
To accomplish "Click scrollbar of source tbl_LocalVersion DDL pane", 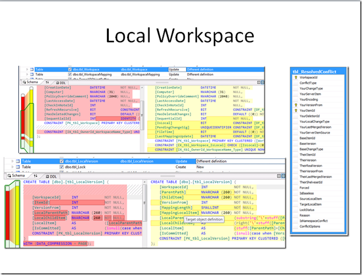I will pos(145,214).
